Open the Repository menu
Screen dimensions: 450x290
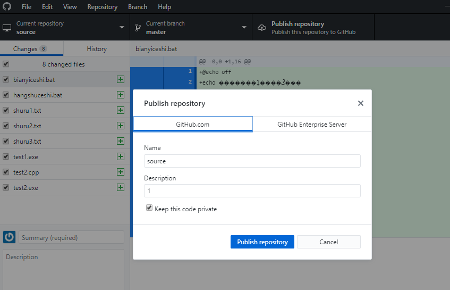pos(102,7)
